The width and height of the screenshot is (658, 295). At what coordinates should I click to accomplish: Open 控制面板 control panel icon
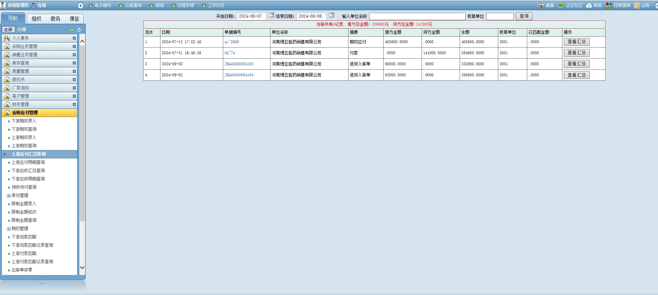point(609,6)
